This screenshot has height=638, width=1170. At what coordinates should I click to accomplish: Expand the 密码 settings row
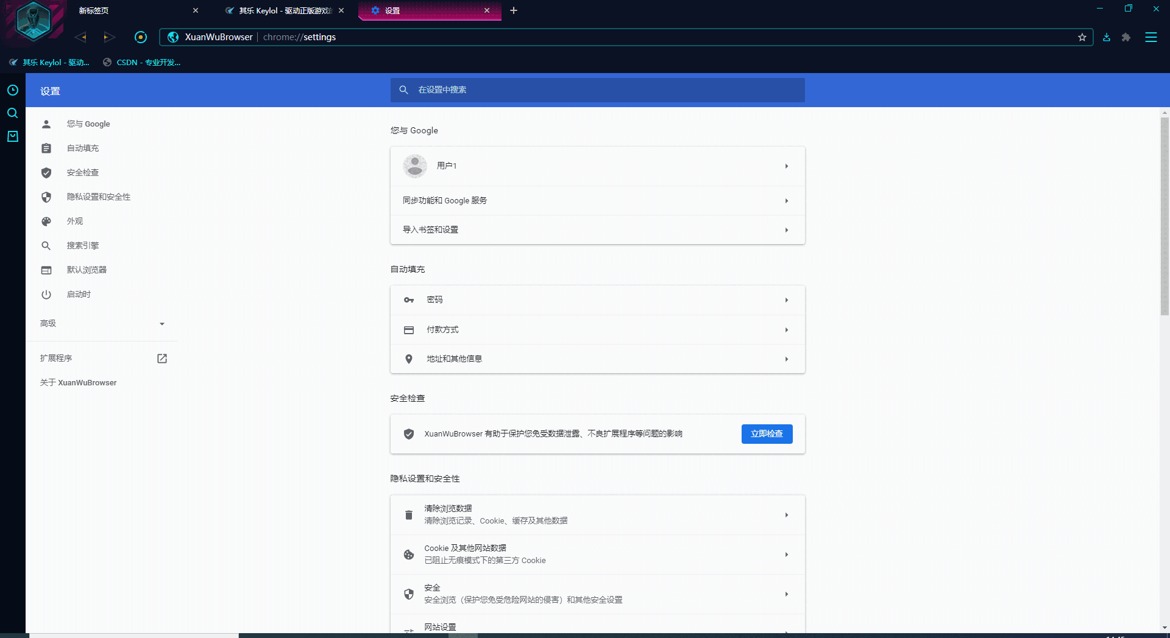598,300
